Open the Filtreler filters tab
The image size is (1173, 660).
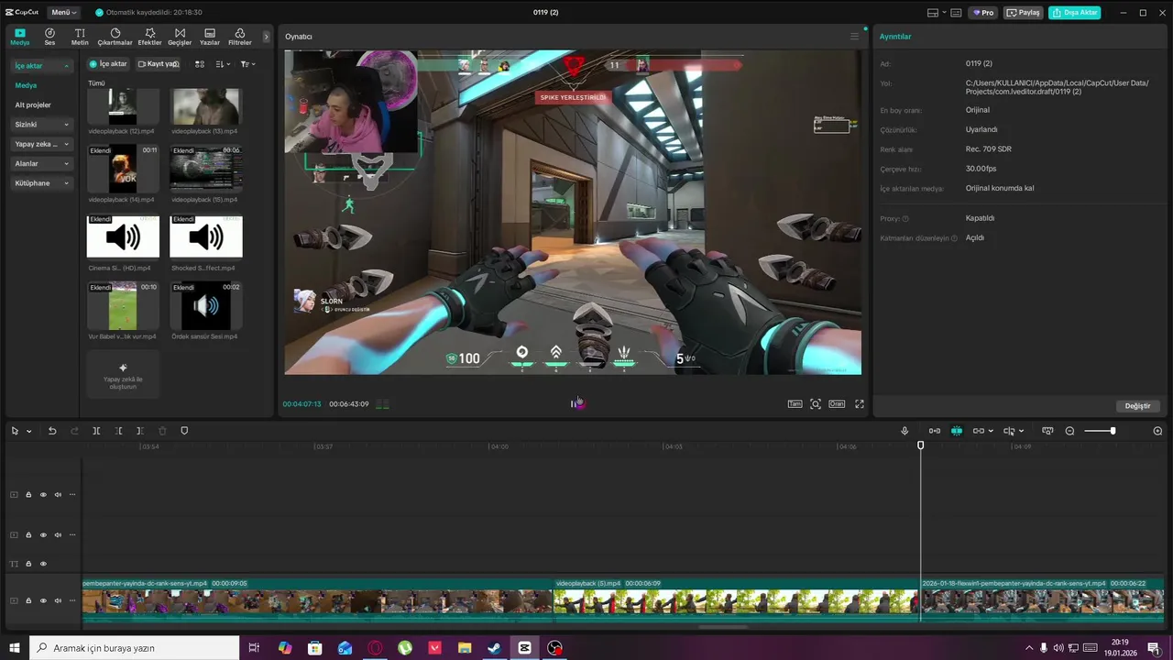point(239,37)
